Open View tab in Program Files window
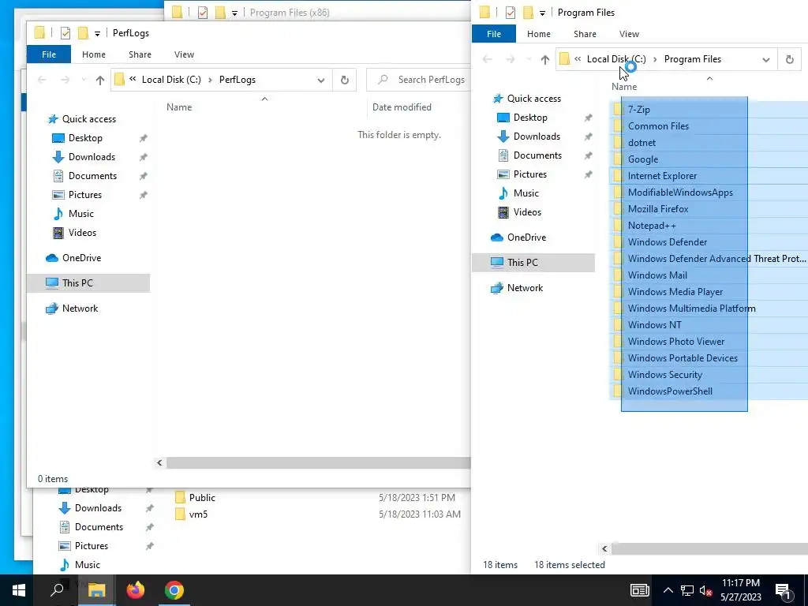This screenshot has height=606, width=808. pyautogui.click(x=629, y=34)
